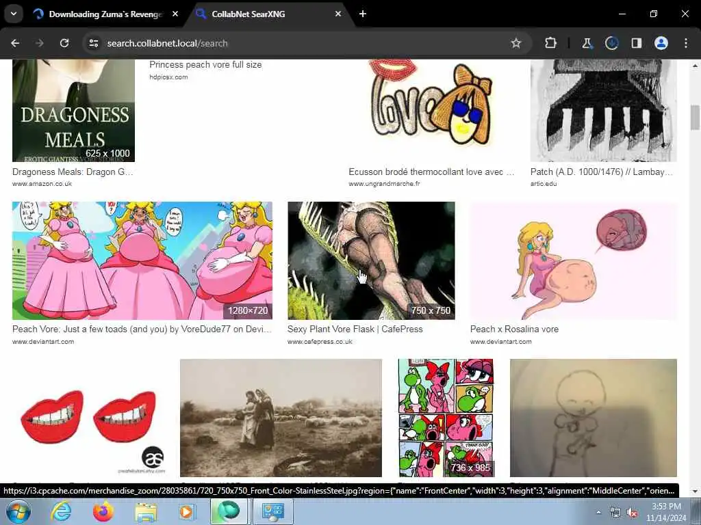Click the page scrollbar thumb

pyautogui.click(x=696, y=117)
